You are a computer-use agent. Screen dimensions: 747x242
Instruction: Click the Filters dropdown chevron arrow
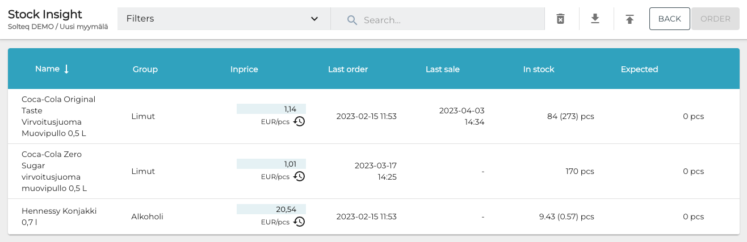tap(314, 19)
